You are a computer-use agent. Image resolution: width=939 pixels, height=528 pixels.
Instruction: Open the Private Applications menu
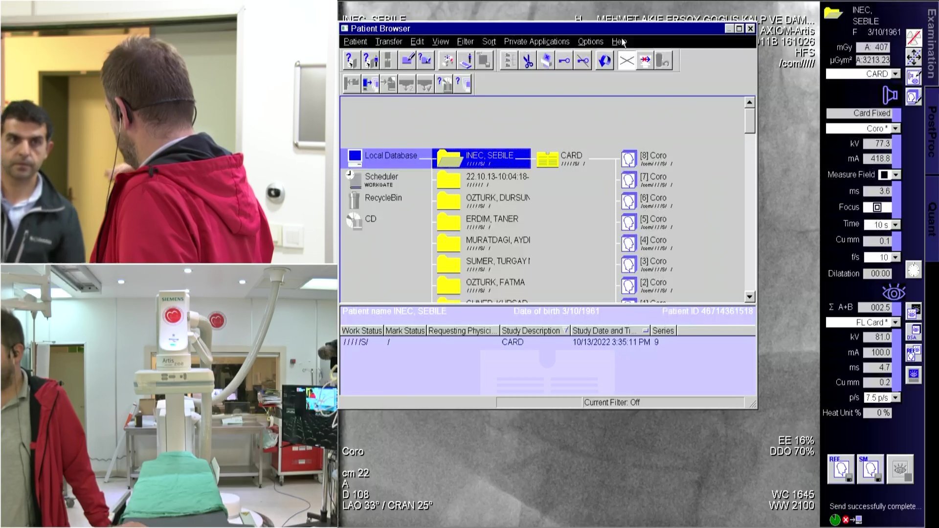(537, 42)
